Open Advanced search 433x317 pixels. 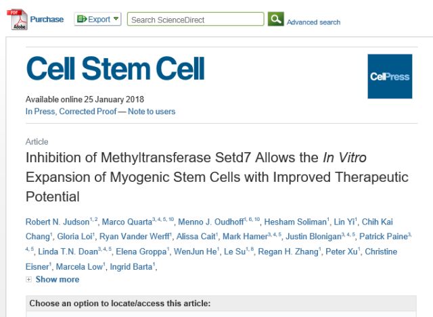click(x=313, y=22)
